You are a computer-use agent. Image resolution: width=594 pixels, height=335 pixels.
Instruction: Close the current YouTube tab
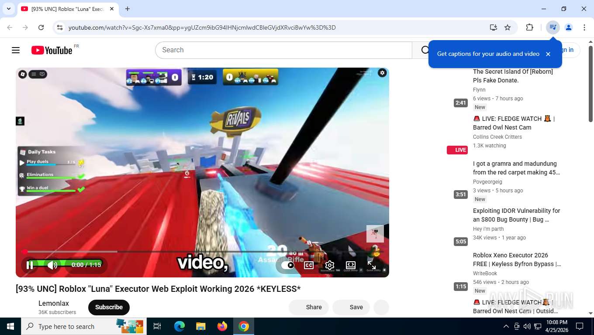tap(112, 9)
